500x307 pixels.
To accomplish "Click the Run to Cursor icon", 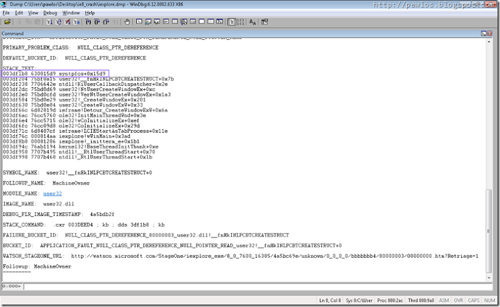I will pos(115,22).
